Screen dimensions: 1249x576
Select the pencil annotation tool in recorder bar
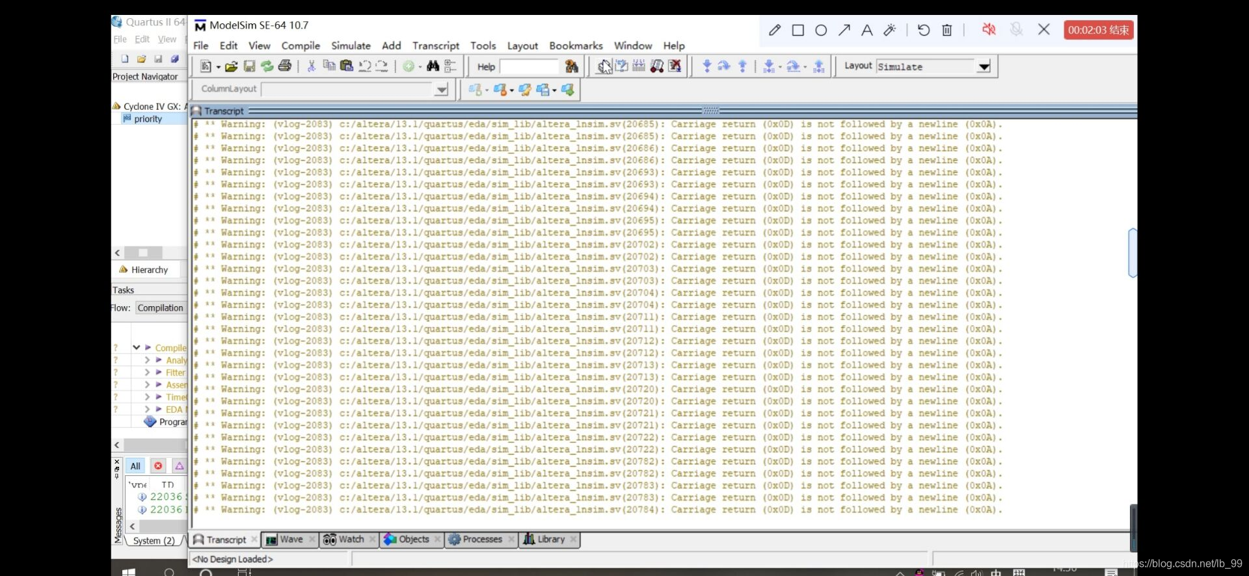(x=775, y=30)
